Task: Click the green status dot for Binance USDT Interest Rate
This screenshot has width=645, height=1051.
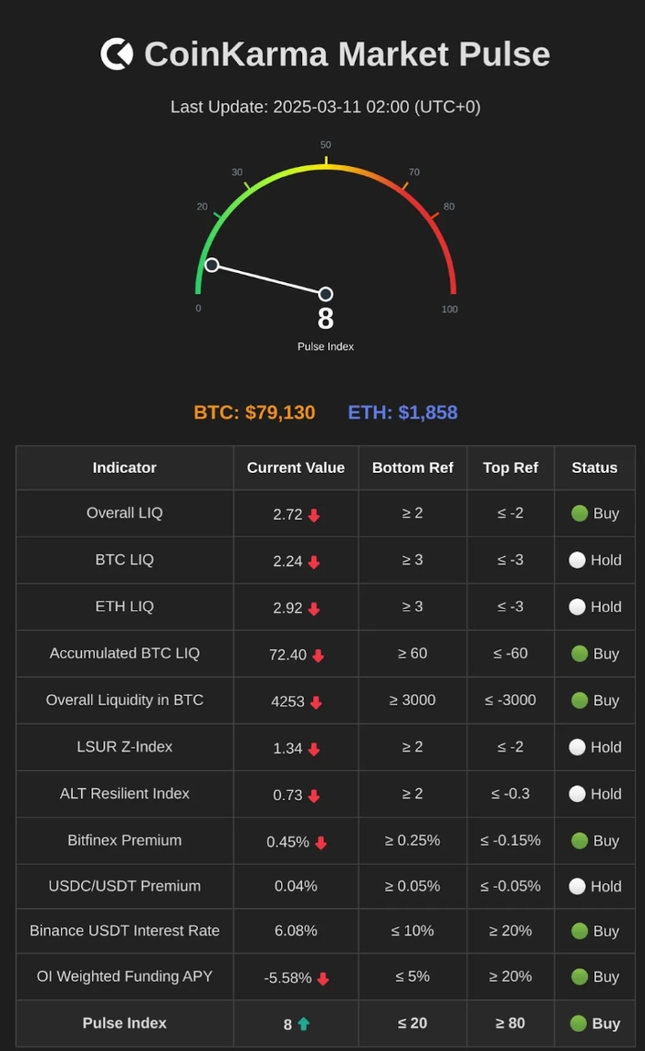Action: pyautogui.click(x=580, y=931)
